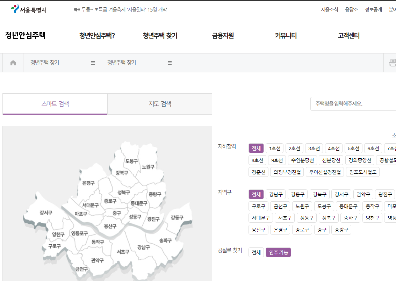This screenshot has width=396, height=281.
Task: Switch to the 지도 검색 tab
Action: (160, 104)
